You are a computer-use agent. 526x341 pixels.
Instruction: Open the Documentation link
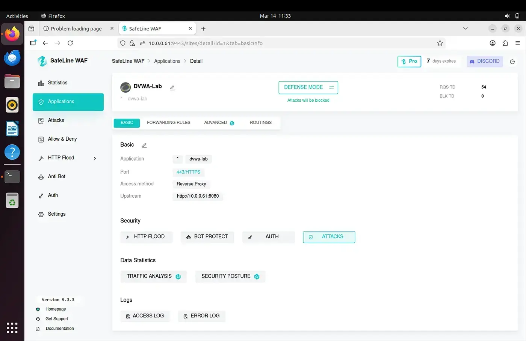[x=60, y=329]
